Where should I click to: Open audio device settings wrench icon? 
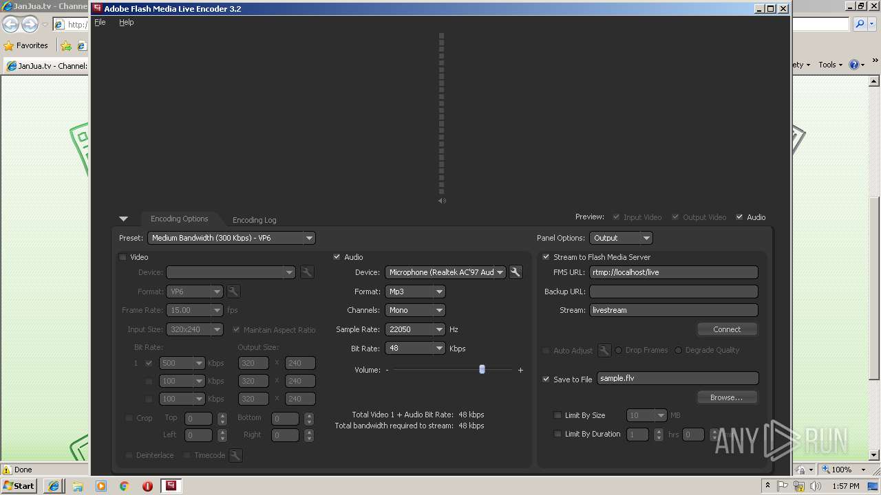(x=515, y=272)
